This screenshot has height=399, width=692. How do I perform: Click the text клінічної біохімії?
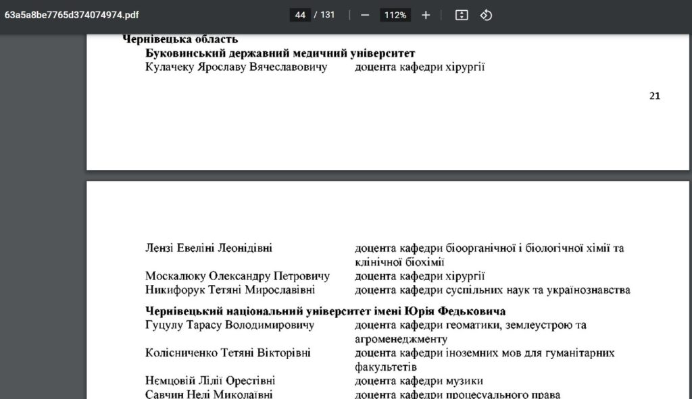point(399,262)
